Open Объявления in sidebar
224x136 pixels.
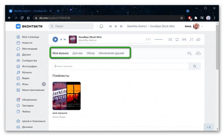pos(27,100)
